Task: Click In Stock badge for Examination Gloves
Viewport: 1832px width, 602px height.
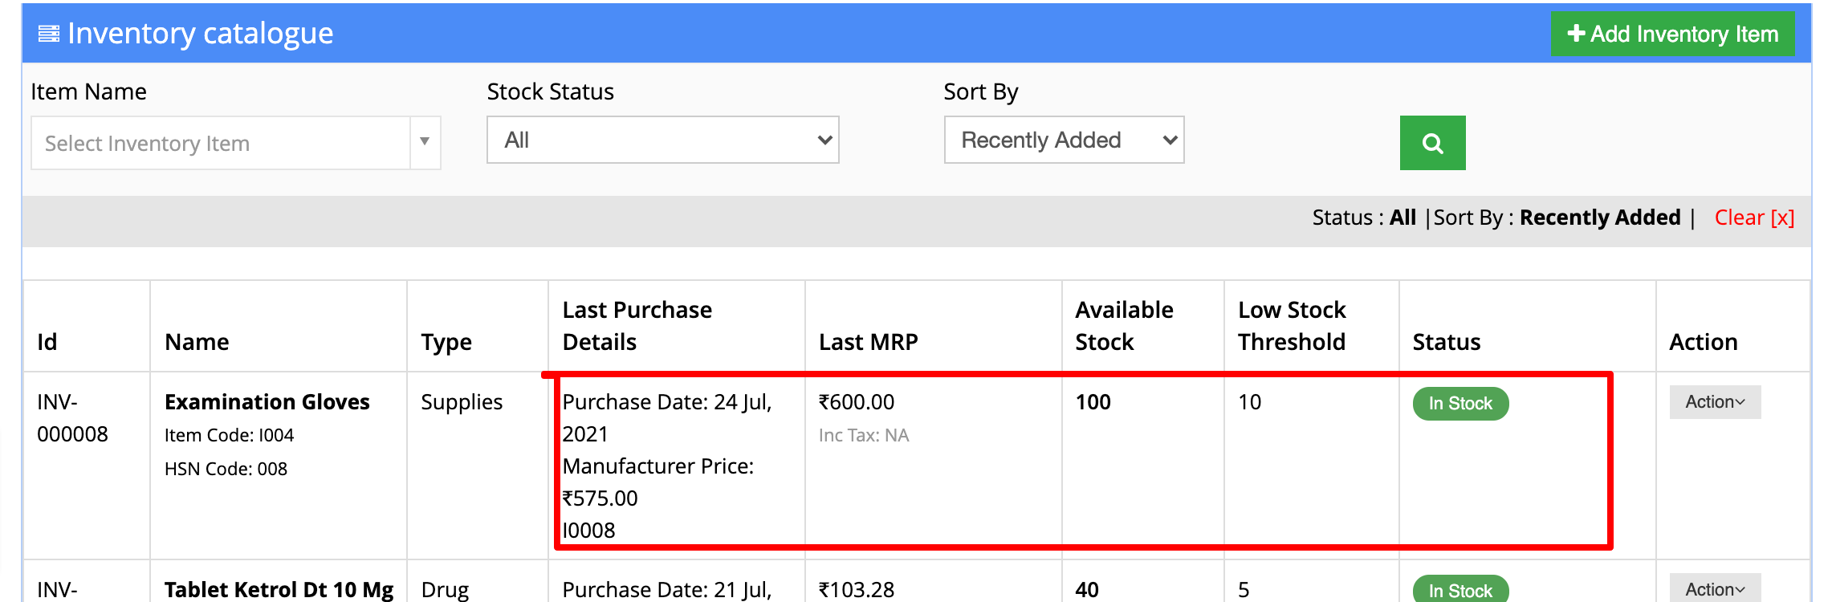Action: pos(1460,404)
